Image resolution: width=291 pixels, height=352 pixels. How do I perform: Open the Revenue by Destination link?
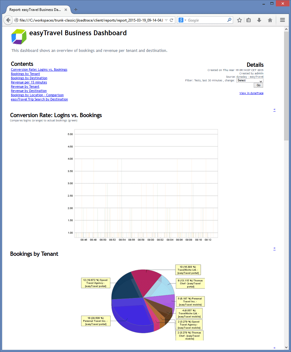pyautogui.click(x=29, y=91)
